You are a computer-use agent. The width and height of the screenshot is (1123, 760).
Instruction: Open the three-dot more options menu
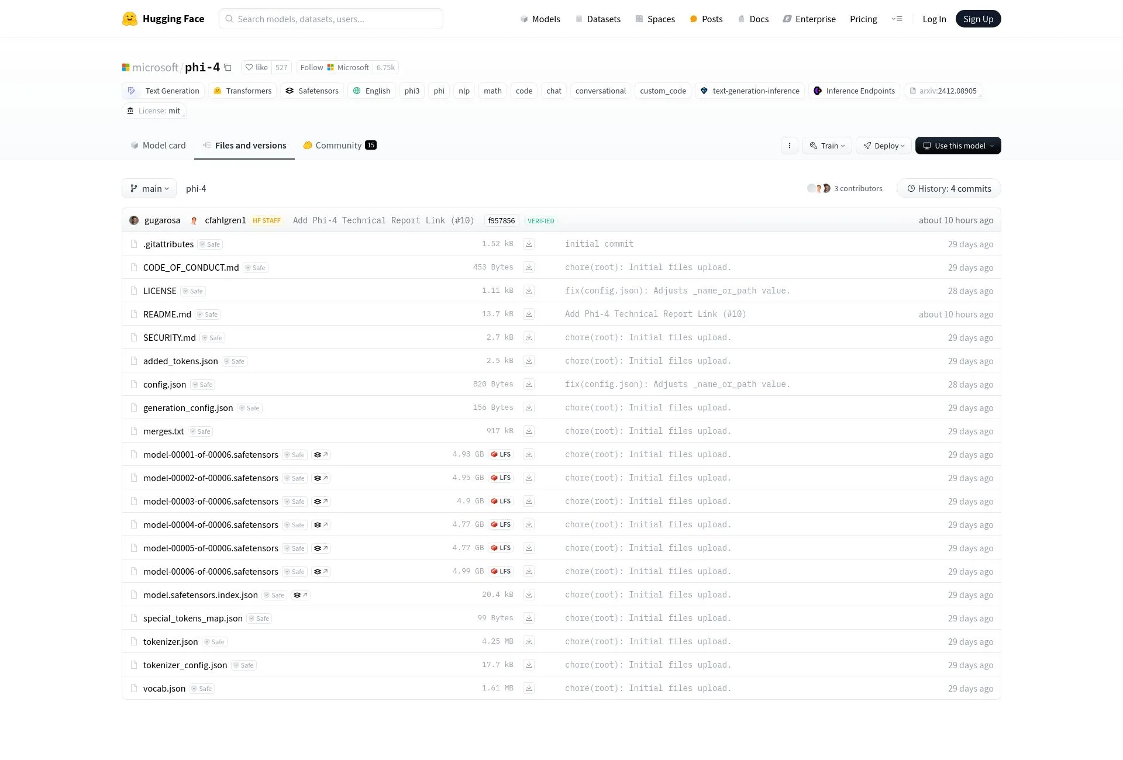789,146
